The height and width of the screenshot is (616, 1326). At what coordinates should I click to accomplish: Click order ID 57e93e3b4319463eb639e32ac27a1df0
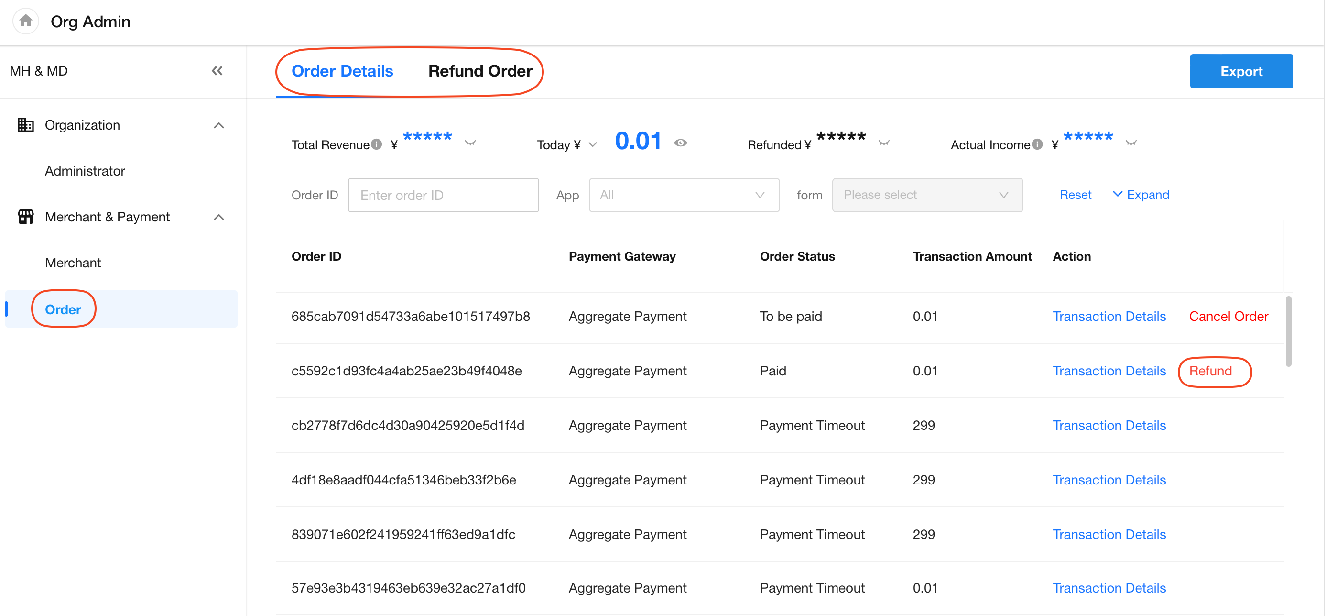click(x=408, y=588)
